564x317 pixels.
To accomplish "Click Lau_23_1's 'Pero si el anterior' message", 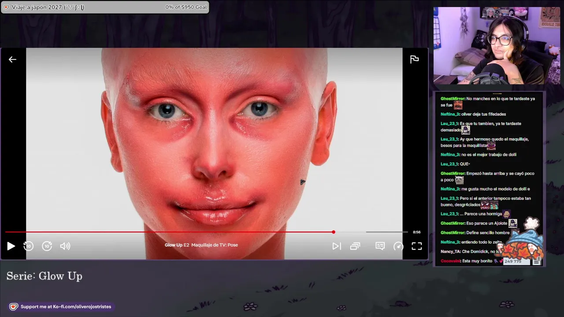I will coord(486,202).
